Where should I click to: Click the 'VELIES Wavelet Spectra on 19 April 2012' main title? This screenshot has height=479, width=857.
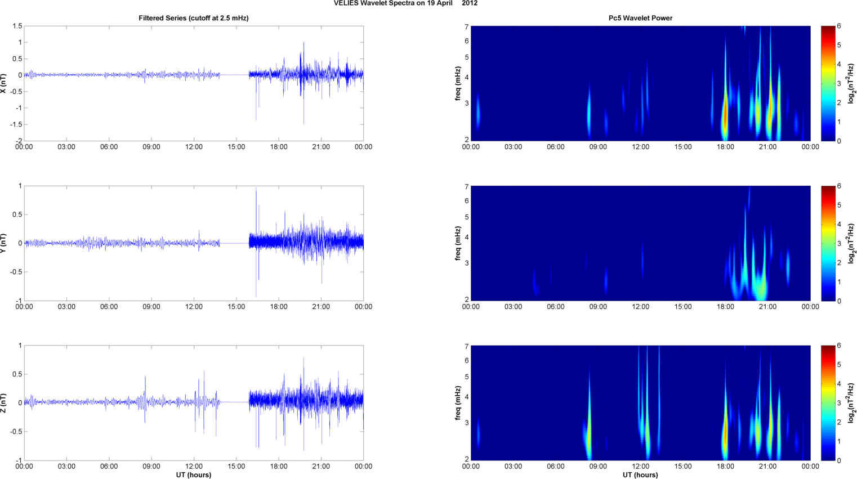coord(405,3)
